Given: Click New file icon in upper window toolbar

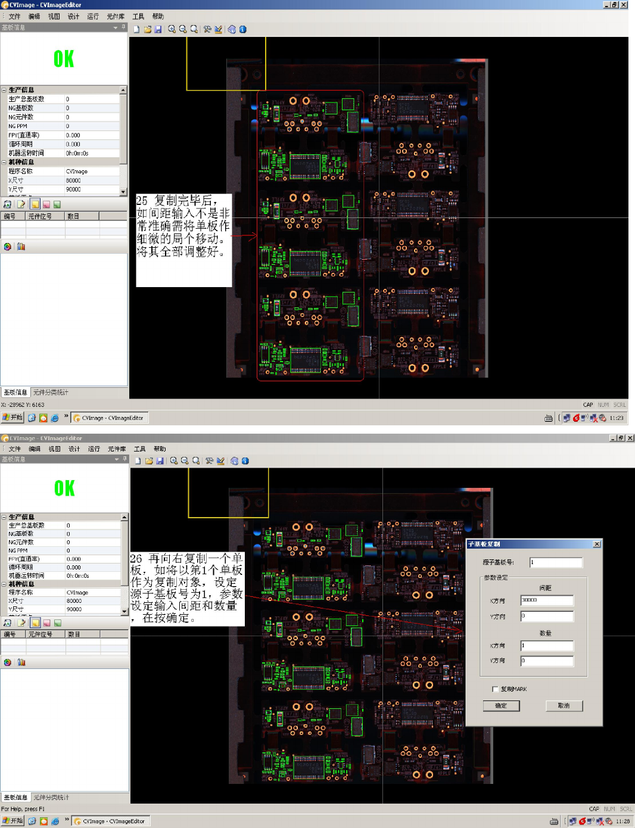Looking at the screenshot, I should [136, 29].
